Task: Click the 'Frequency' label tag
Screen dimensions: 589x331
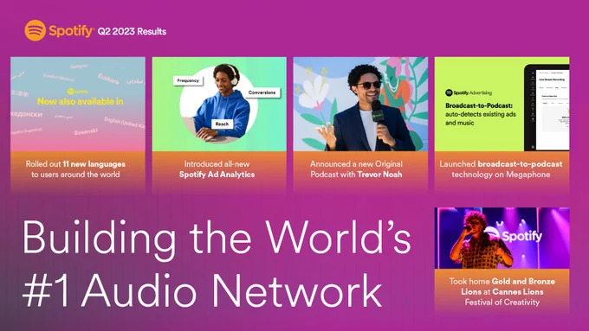Action: point(188,80)
